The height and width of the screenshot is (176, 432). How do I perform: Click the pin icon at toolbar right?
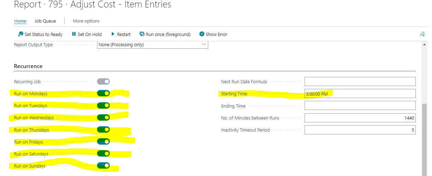(422, 34)
